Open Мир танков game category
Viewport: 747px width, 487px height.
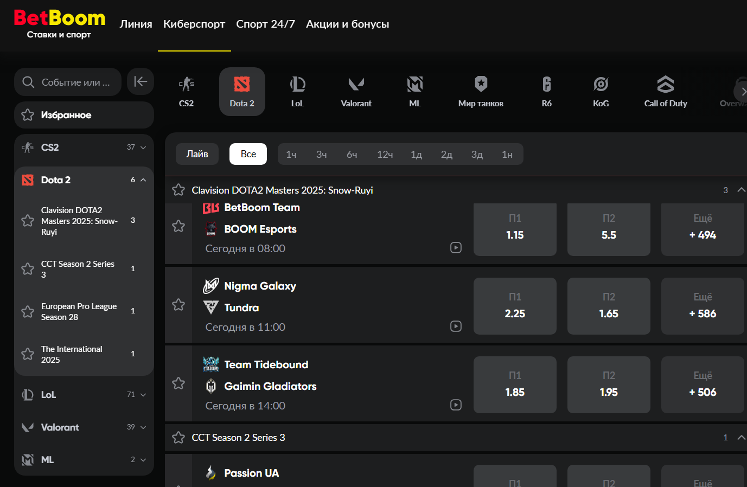pyautogui.click(x=481, y=92)
